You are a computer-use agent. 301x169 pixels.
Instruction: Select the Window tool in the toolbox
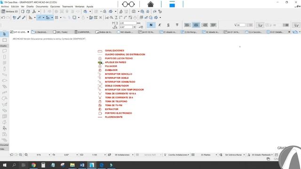tap(4, 63)
